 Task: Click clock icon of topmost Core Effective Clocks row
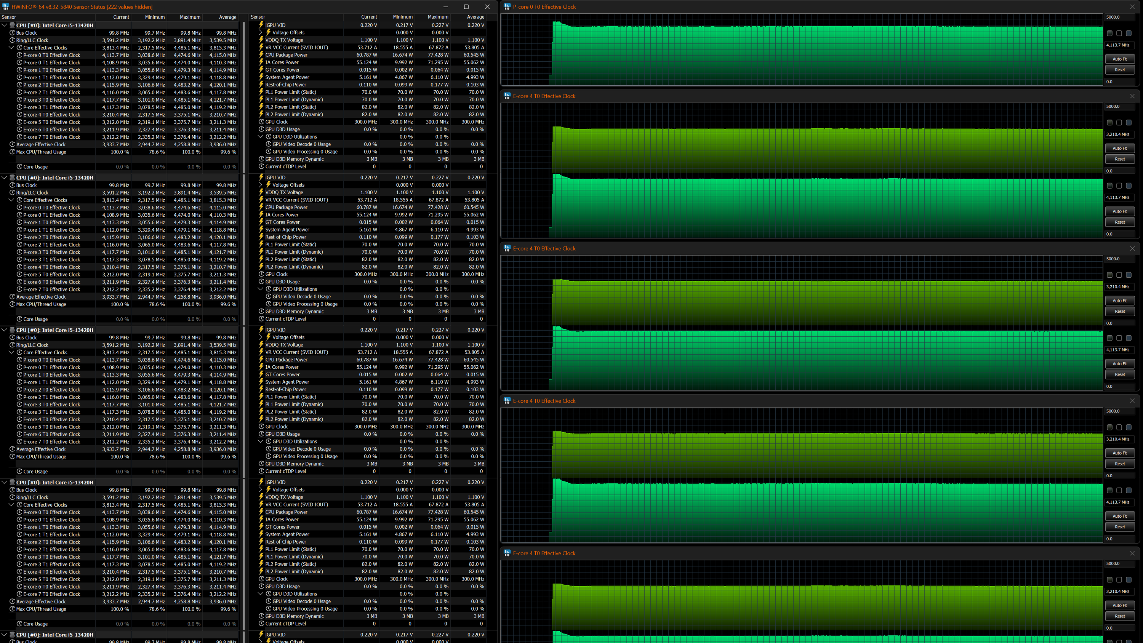(x=19, y=48)
